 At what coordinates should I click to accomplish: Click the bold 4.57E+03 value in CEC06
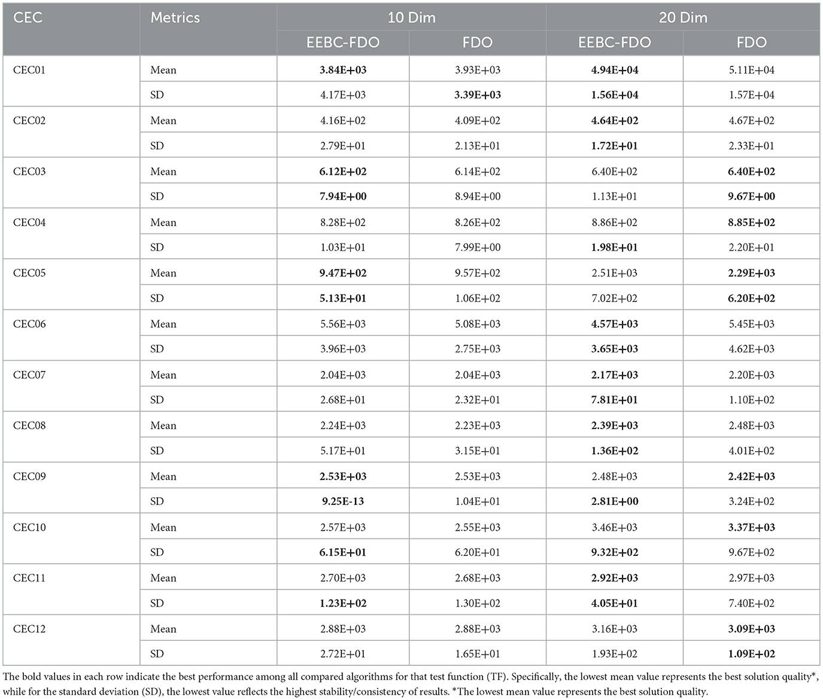(x=614, y=324)
